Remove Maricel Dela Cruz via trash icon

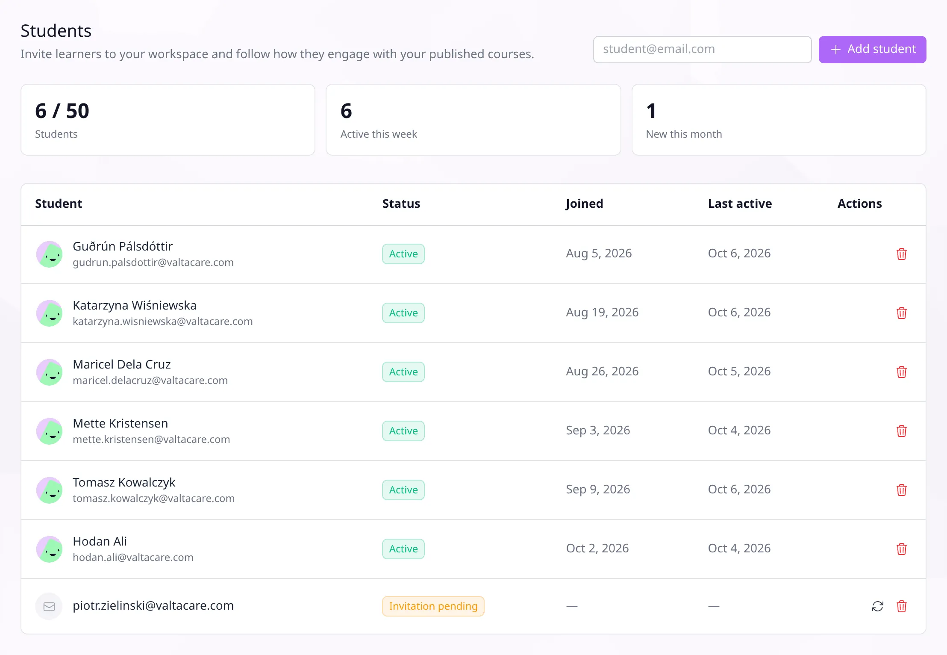901,372
